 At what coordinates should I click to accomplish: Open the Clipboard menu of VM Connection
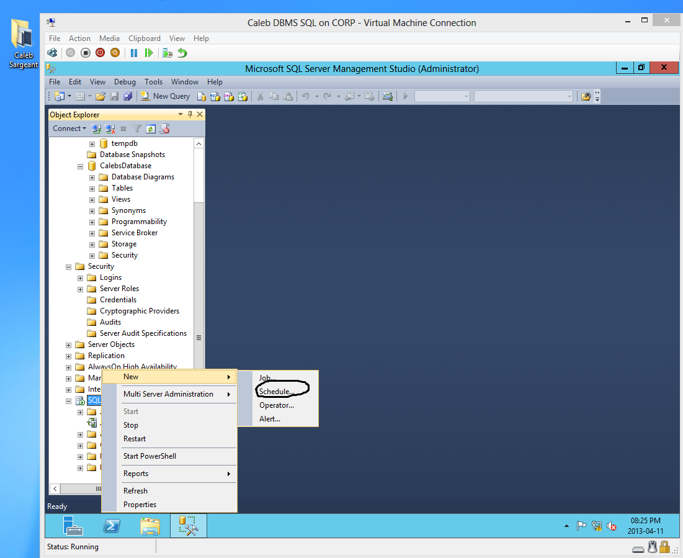click(x=144, y=38)
